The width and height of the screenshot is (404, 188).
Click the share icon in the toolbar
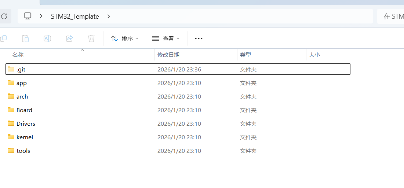(x=69, y=38)
